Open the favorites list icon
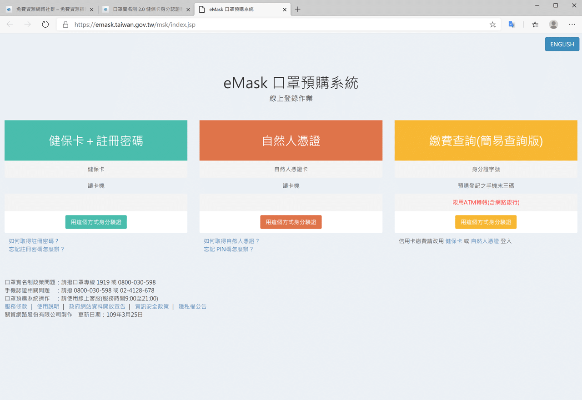 [535, 25]
